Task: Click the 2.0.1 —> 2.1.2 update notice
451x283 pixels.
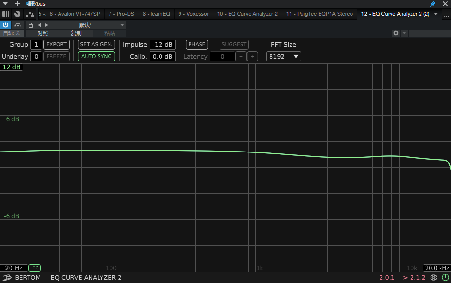Action: coord(402,278)
